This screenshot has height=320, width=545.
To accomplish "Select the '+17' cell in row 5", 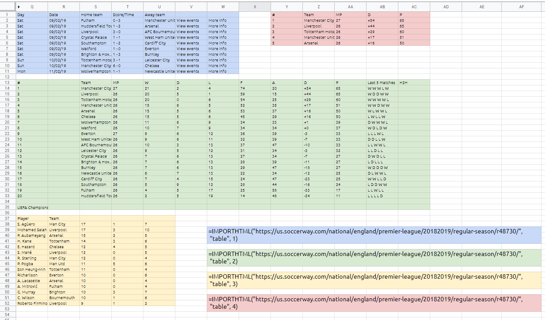I will [382, 37].
